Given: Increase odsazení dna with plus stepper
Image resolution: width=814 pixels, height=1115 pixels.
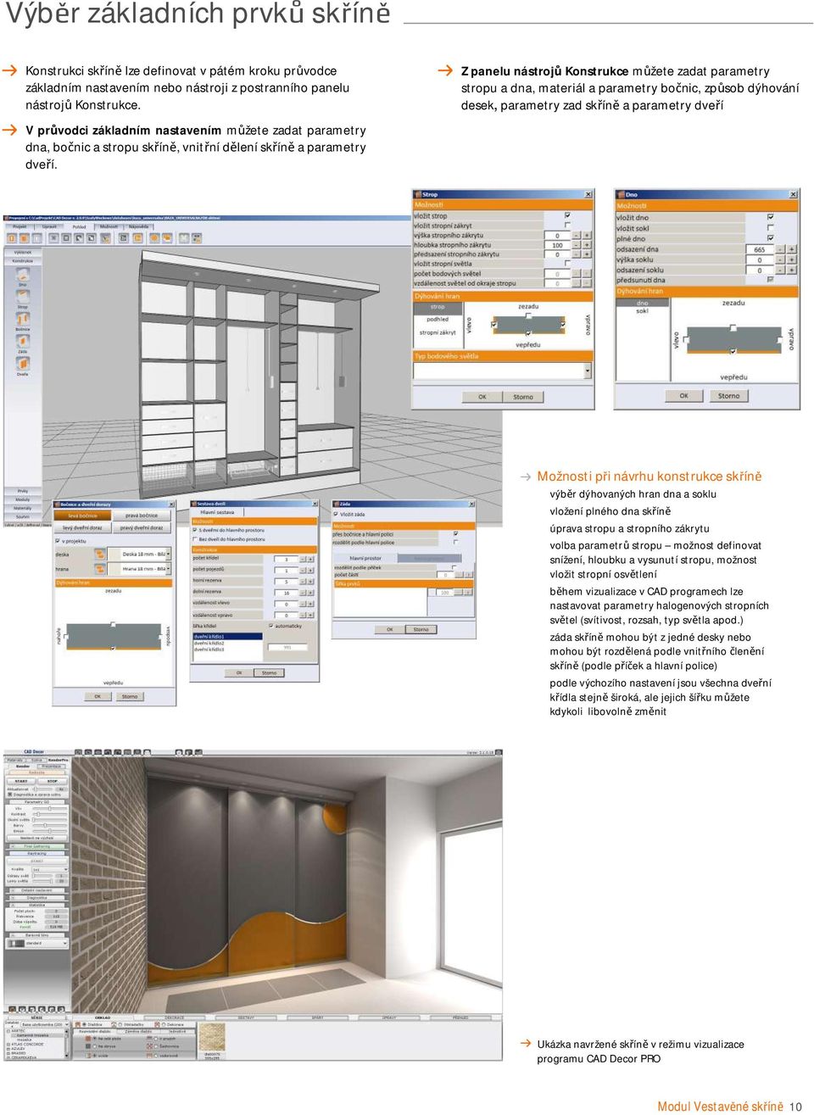Looking at the screenshot, I should point(791,249).
